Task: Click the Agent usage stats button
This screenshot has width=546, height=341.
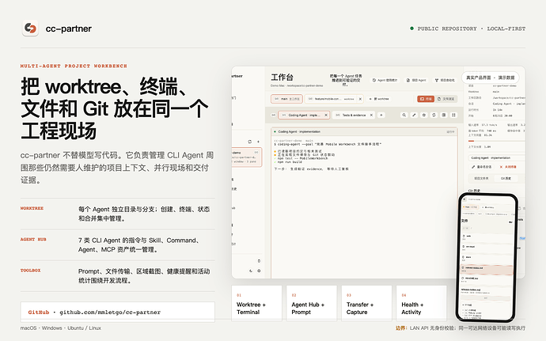Action: (385, 80)
